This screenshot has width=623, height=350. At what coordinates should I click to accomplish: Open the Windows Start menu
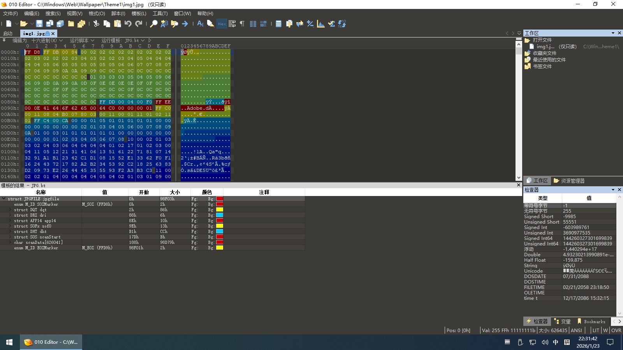9,342
